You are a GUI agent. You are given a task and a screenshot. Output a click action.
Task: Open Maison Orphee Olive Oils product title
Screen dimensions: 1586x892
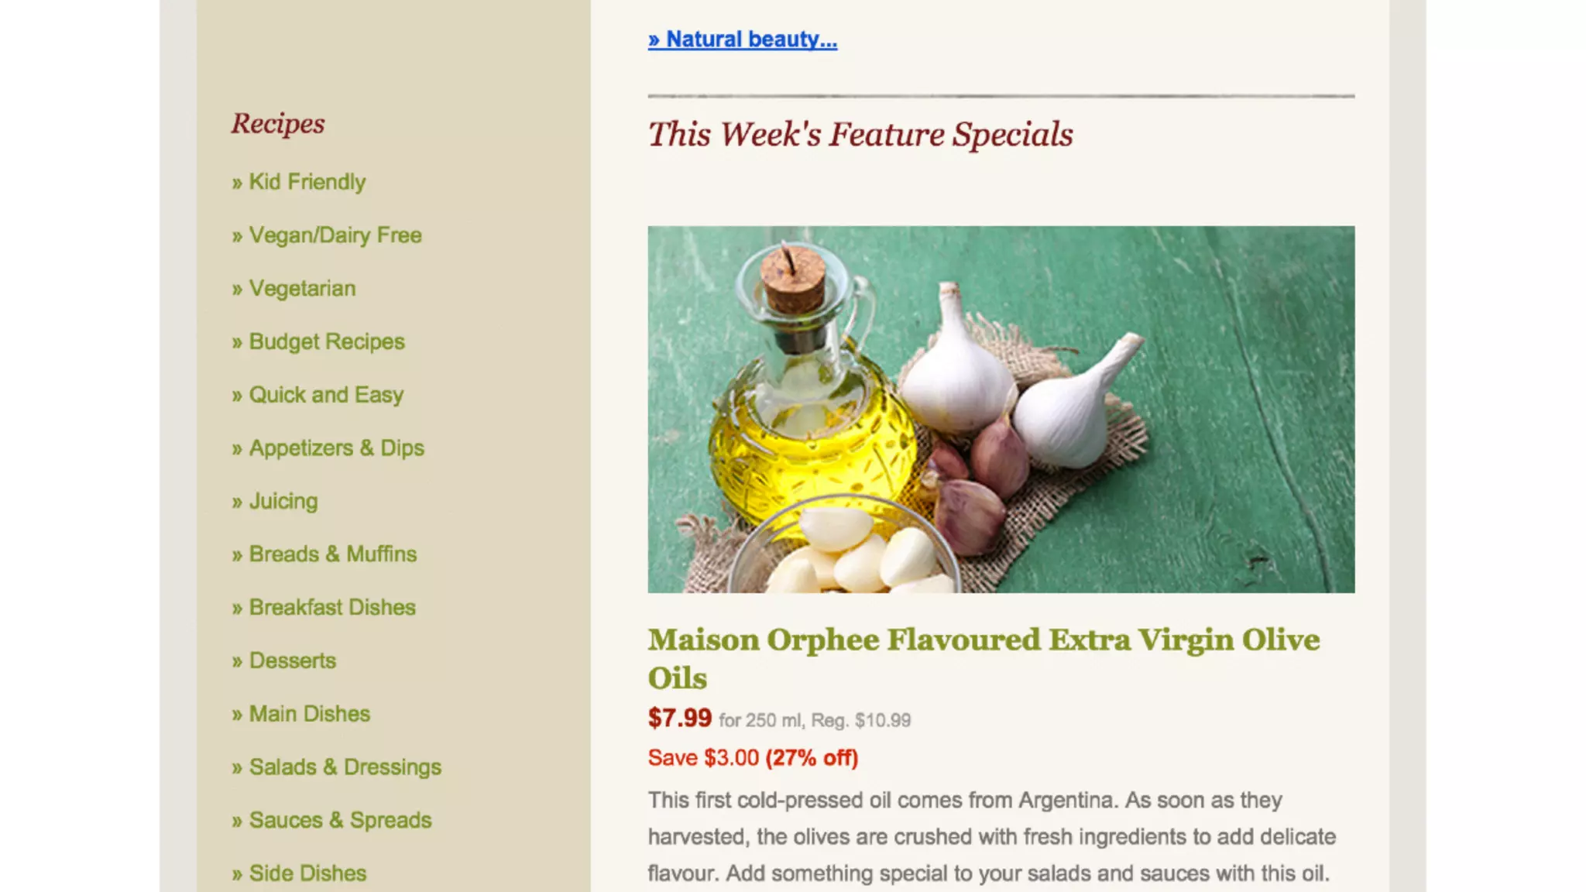tap(984, 659)
